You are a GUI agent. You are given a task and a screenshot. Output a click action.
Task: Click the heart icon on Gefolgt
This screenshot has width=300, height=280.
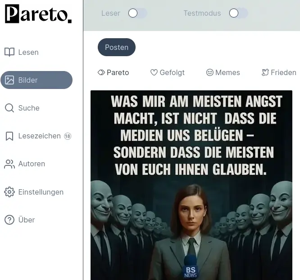[x=154, y=72]
